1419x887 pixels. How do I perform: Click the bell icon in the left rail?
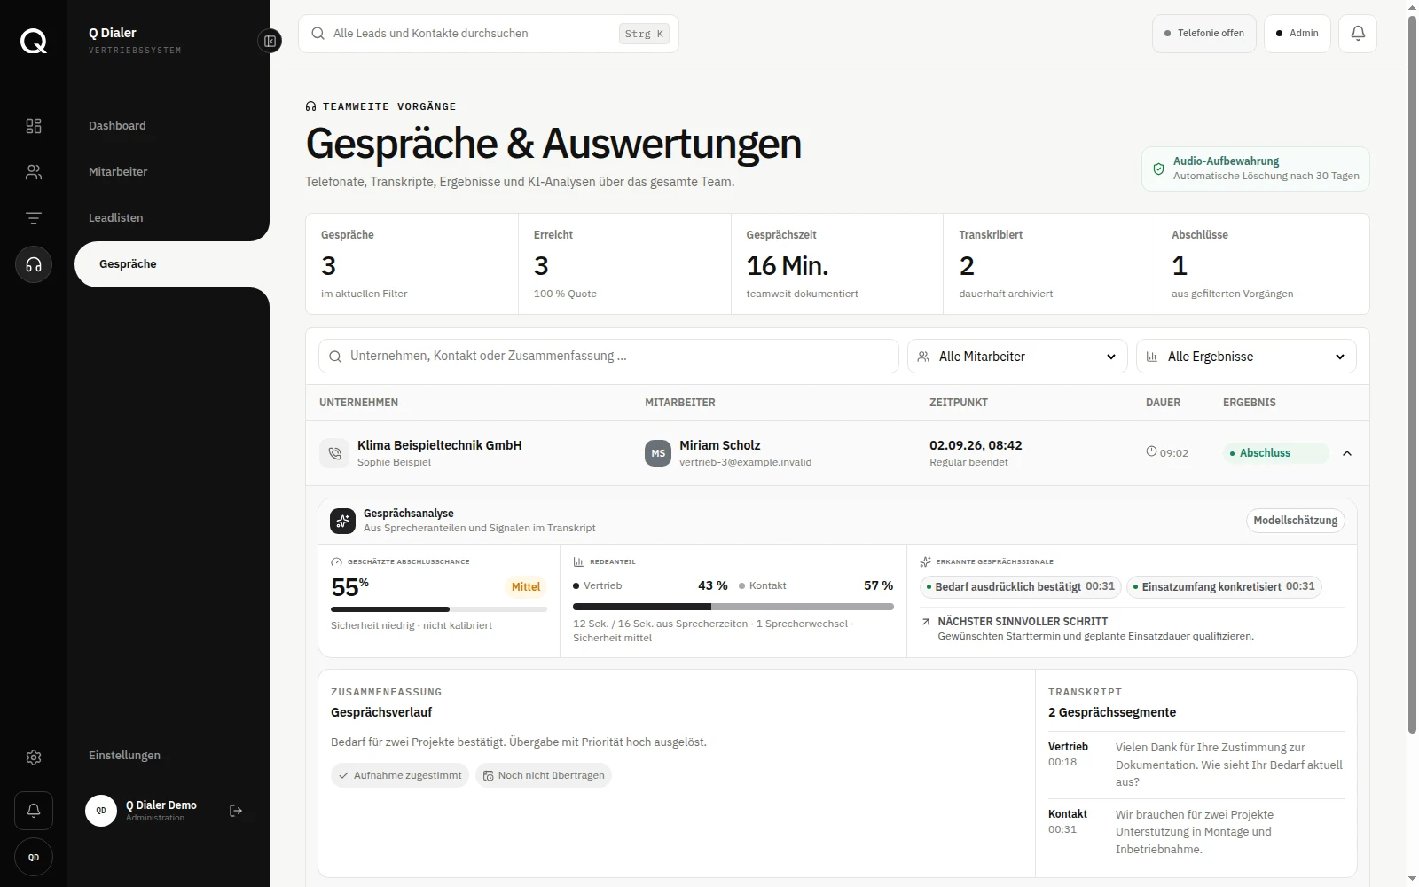click(x=34, y=811)
